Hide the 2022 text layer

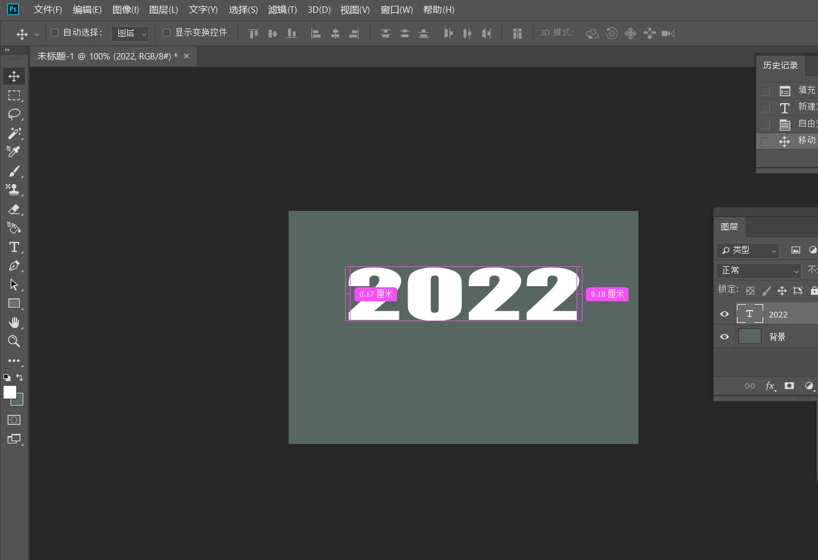725,314
